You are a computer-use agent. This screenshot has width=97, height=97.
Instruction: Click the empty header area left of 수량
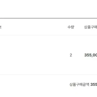coord(34,27)
